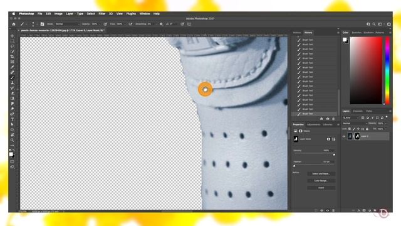This screenshot has width=401, height=226.
Task: Select the Zoom tool
Action: (x=13, y=140)
